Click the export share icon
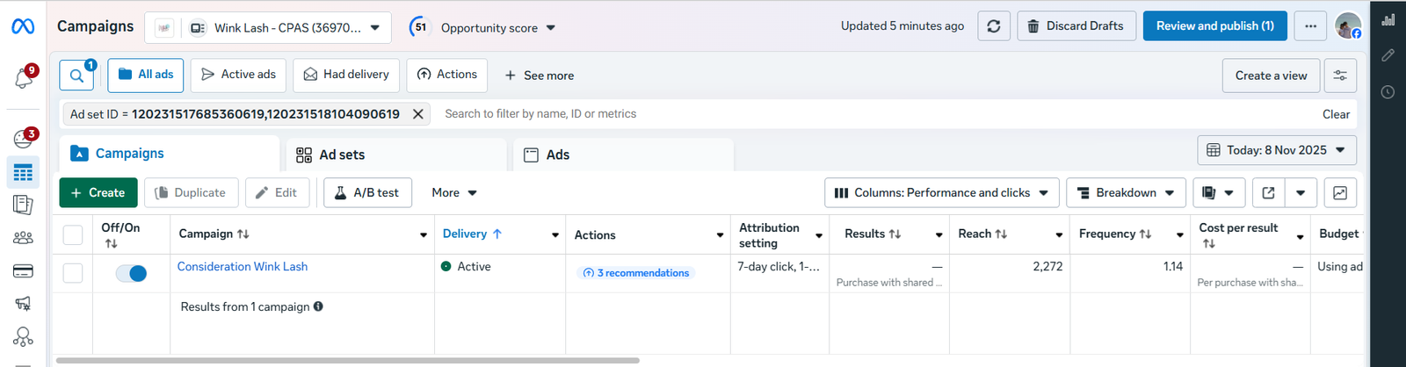This screenshot has height=367, width=1406. tap(1268, 193)
